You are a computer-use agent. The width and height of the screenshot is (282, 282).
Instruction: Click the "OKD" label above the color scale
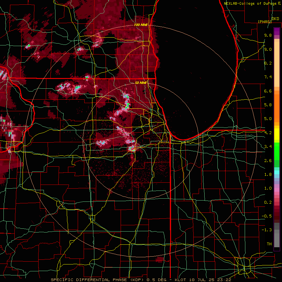coord(275,19)
